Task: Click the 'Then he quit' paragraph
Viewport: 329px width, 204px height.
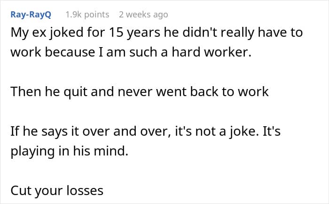Action: point(140,92)
